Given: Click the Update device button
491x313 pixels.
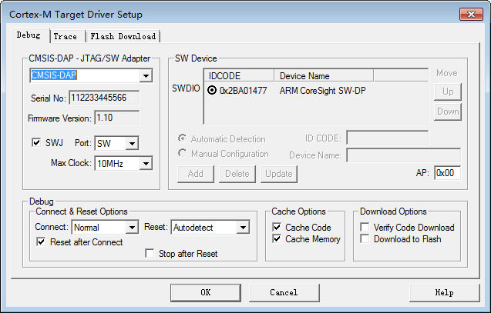Looking at the screenshot, I should click(279, 174).
